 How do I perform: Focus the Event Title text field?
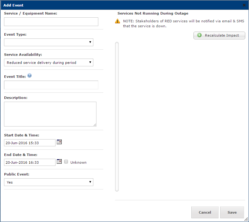[x=51, y=85]
